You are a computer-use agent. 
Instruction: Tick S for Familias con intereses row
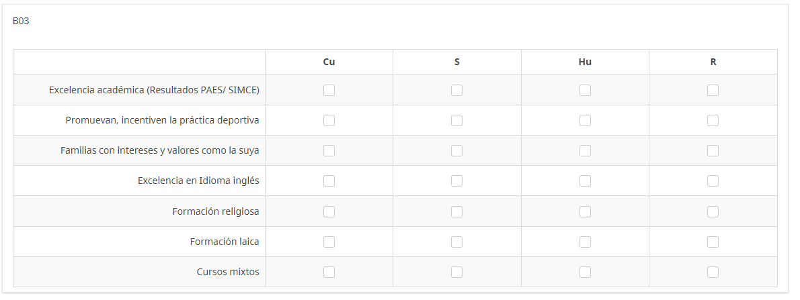pos(456,151)
